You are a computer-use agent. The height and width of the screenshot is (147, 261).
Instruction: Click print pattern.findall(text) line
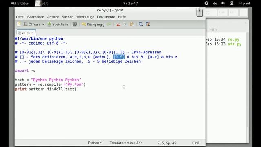pyautogui.click(x=46, y=89)
